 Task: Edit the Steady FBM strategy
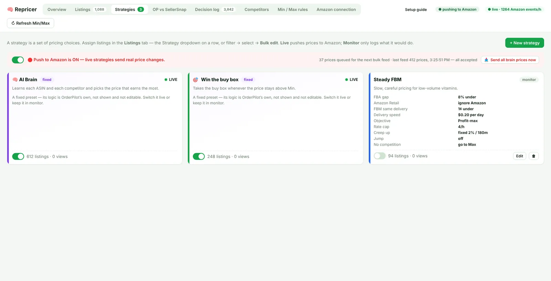pos(519,156)
